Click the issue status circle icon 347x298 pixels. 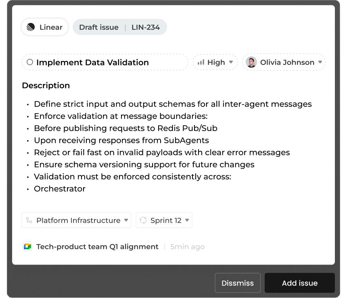pos(30,62)
